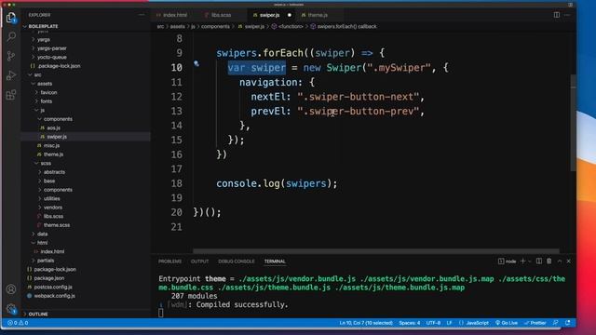The height and width of the screenshot is (335, 596).
Task: Click the lightbulb code action on line 10
Action: click(x=196, y=63)
